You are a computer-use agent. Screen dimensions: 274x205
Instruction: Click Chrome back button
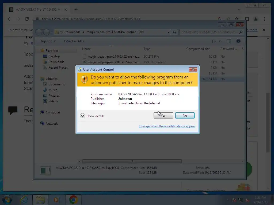point(10,19)
